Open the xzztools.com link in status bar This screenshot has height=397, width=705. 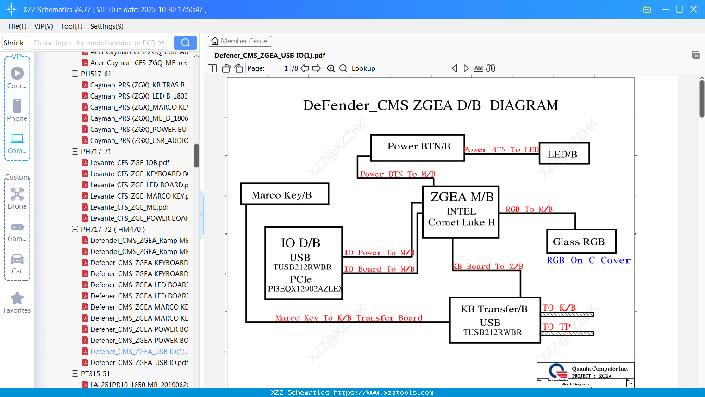point(383,392)
